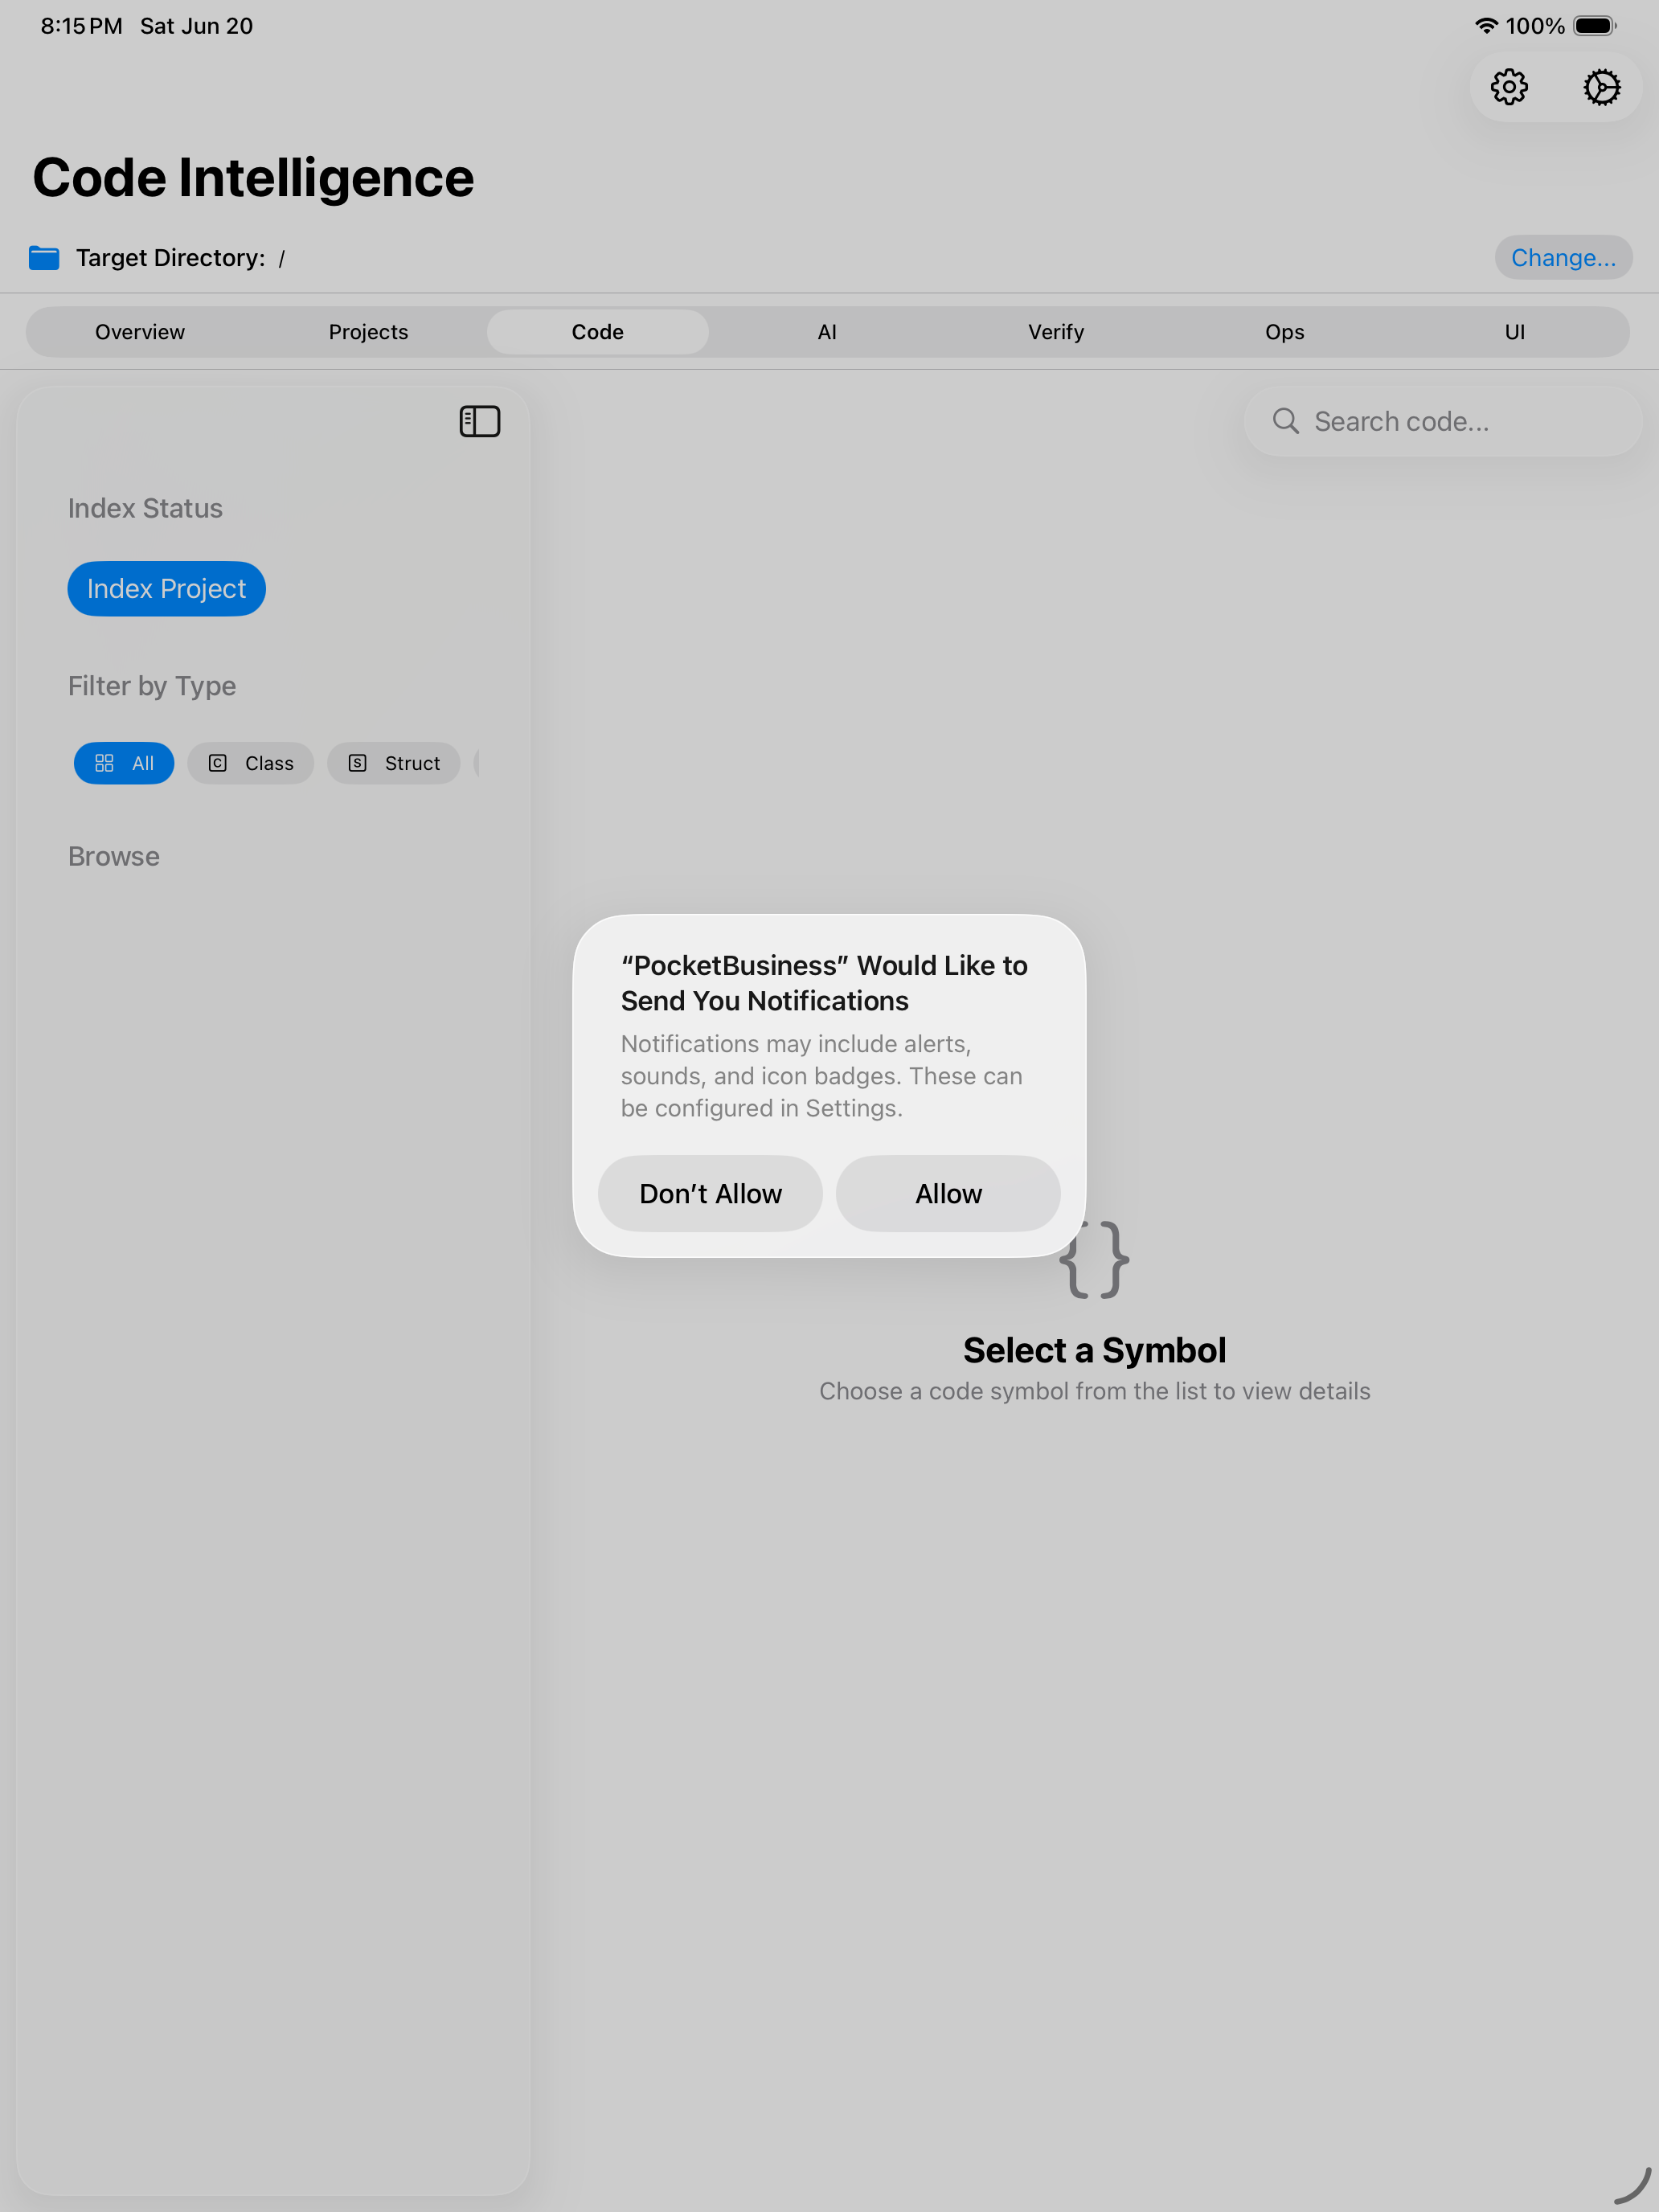
Task: Filter symbols by Struct
Action: tap(394, 763)
